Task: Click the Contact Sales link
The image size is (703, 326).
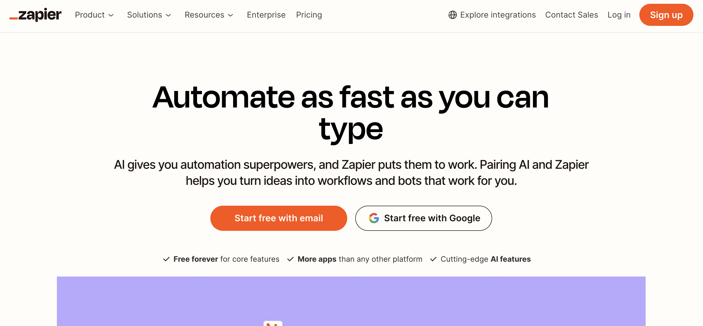Action: [x=572, y=15]
